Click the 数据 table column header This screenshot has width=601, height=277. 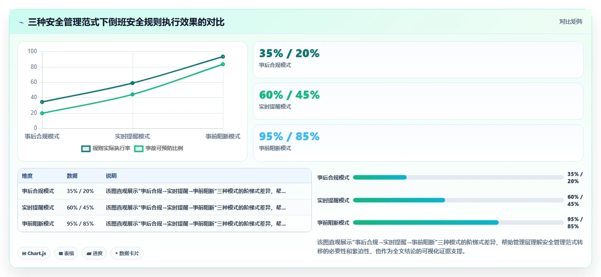point(72,176)
